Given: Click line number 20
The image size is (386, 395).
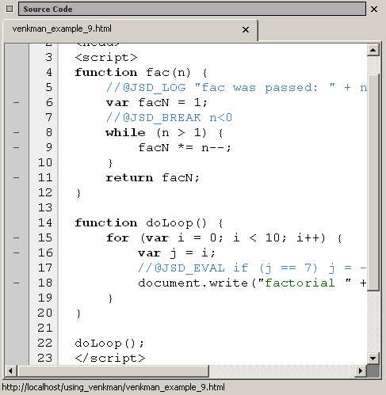Looking at the screenshot, I should (45, 313).
